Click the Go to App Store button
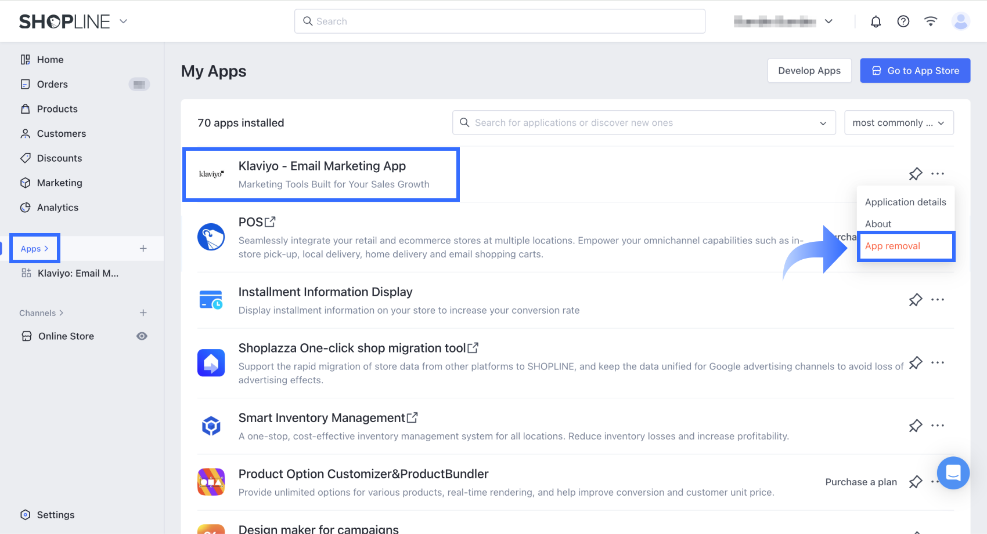The height and width of the screenshot is (534, 987). tap(914, 71)
